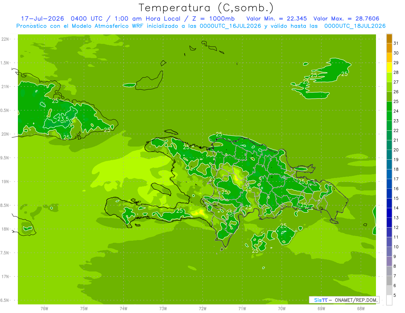Click the '75W' longitude axis label

(84, 308)
